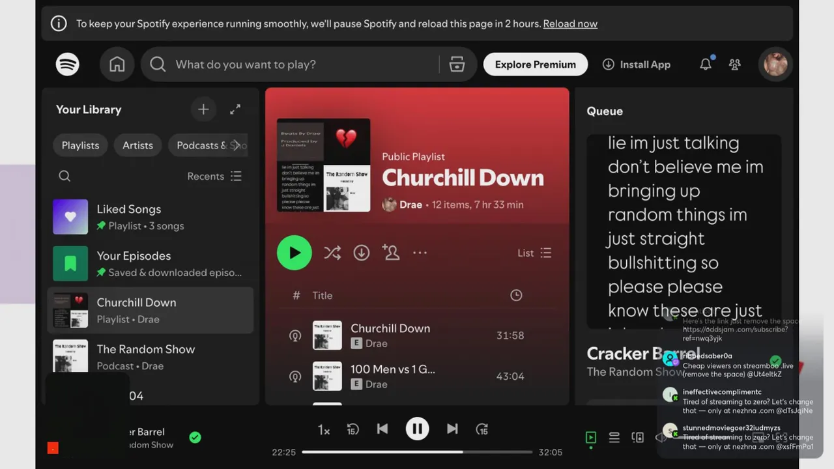Viewport: 834px width, 469px height.
Task: Click the Cracker Barrel title in Queue
Action: 643,354
